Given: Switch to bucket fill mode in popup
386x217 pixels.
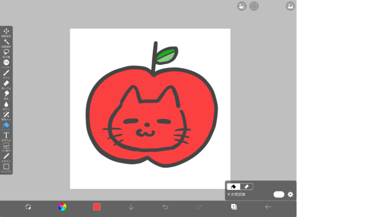Looking at the screenshot, I should click(234, 187).
